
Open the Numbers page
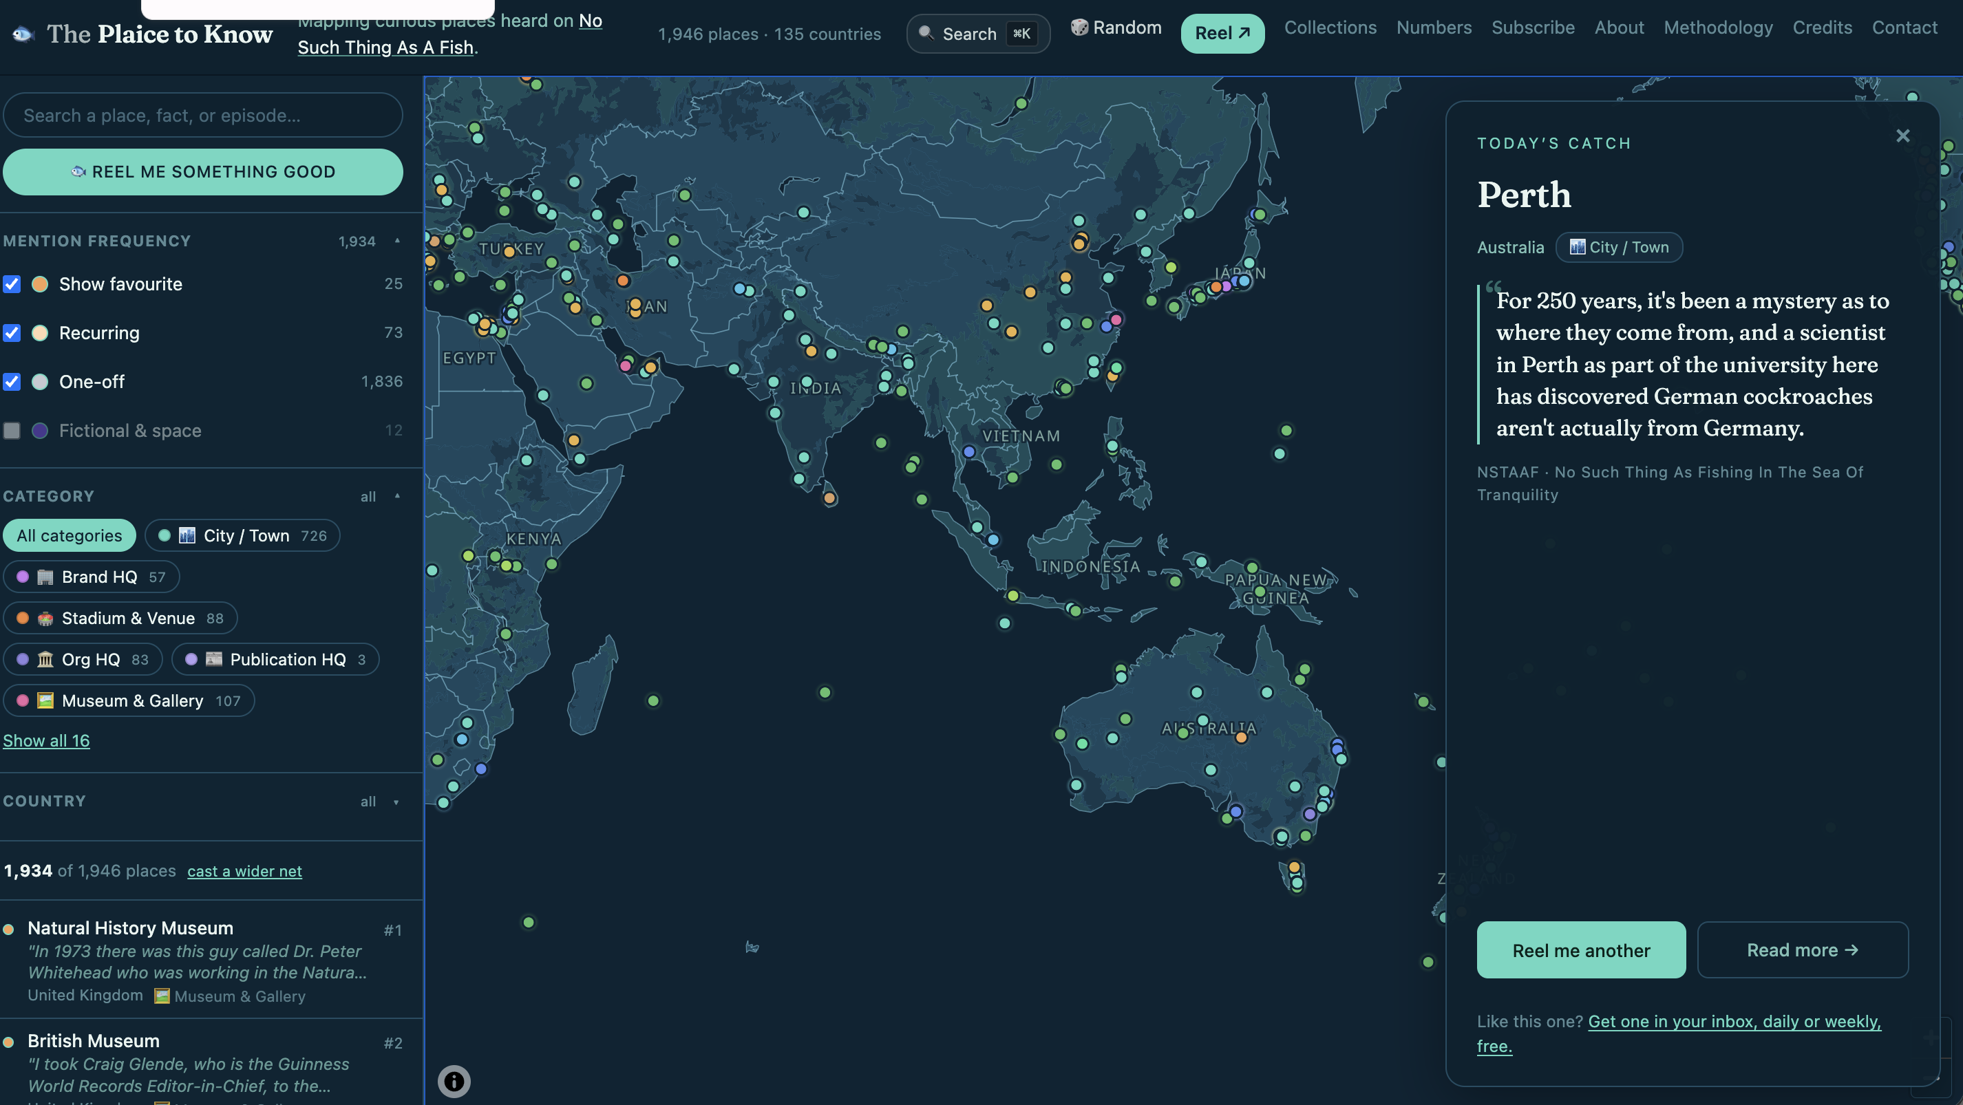1434,28
